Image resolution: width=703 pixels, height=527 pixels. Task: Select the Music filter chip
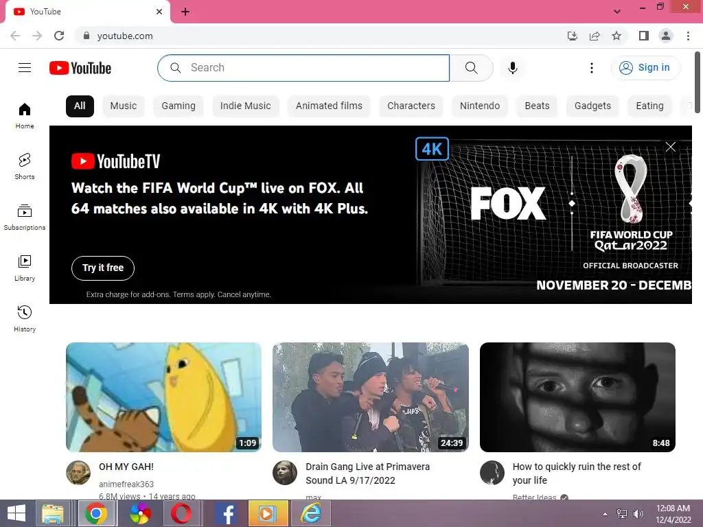(x=124, y=106)
